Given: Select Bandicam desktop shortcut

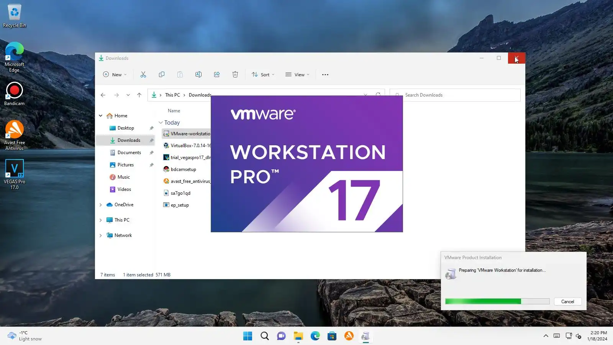Looking at the screenshot, I should 15,94.
